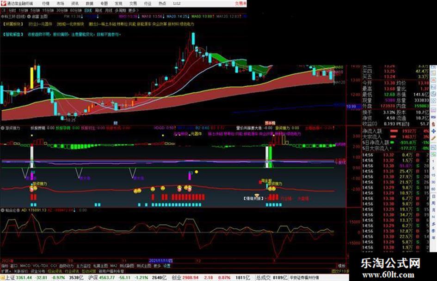The height and width of the screenshot is (281, 437).
Task: Switch indicator to MA2
Action: point(113,266)
